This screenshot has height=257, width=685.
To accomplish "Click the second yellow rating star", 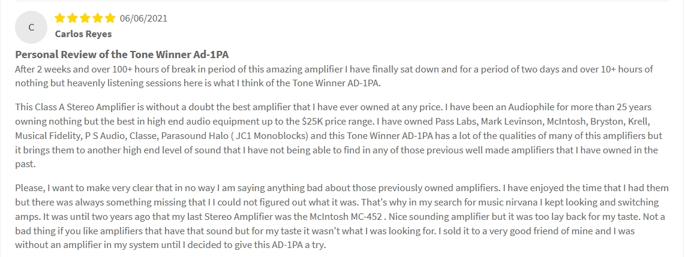I will [73, 18].
